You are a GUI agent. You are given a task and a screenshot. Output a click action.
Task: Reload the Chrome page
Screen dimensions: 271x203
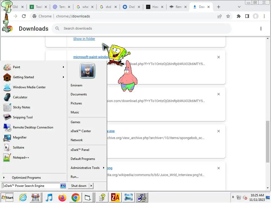pos(24,16)
